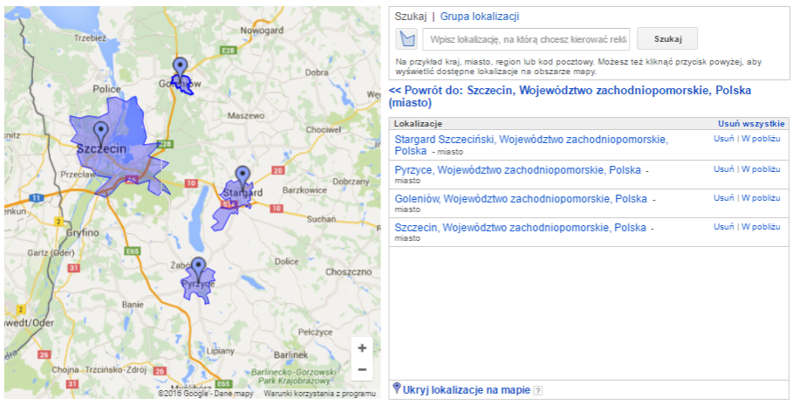799x405 pixels.
Task: Click the Nowogard label on map
Action: pyautogui.click(x=262, y=31)
